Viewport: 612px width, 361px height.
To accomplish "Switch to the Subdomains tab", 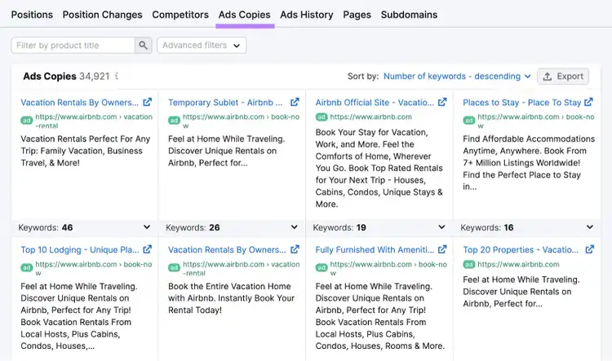I will click(x=409, y=15).
